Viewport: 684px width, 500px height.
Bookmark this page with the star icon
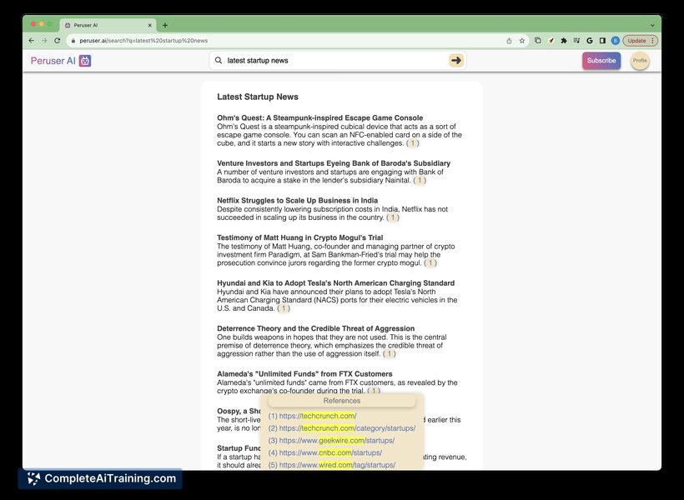click(x=522, y=40)
